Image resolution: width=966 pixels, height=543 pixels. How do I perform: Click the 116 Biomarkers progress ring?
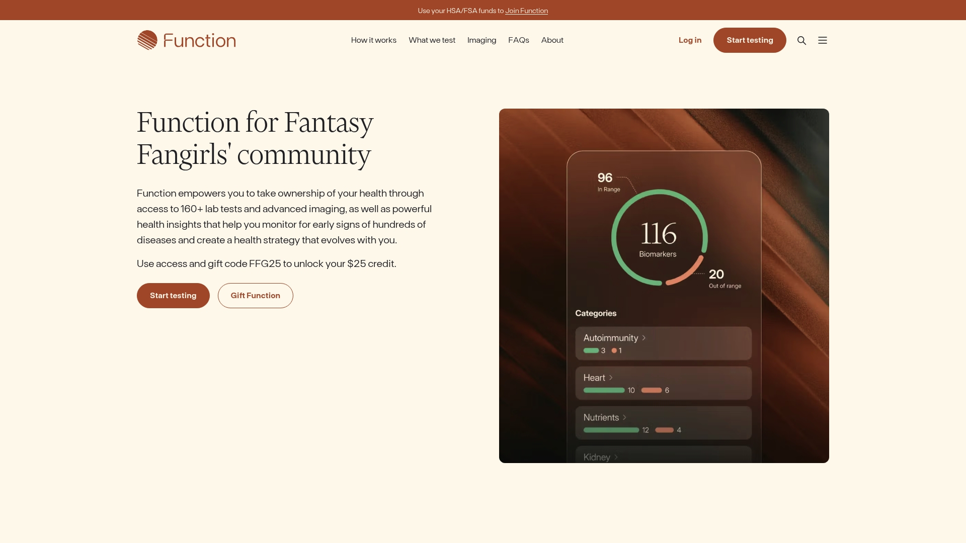pyautogui.click(x=659, y=237)
